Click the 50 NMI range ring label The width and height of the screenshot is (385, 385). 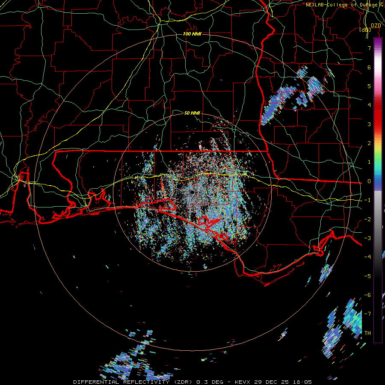[x=192, y=113]
